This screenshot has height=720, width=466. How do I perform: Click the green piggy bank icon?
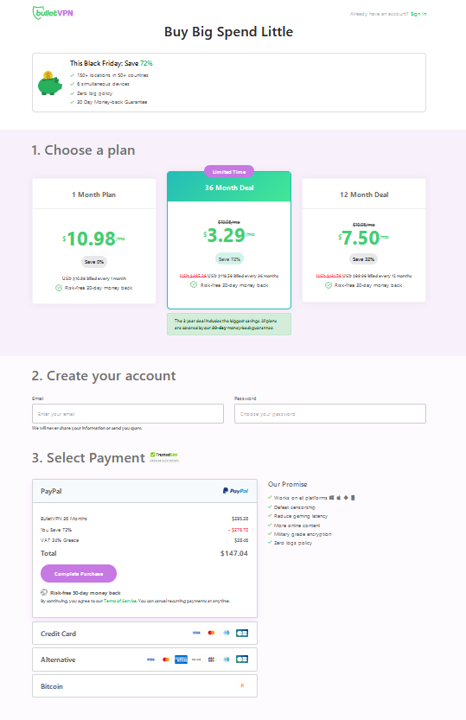pyautogui.click(x=49, y=84)
